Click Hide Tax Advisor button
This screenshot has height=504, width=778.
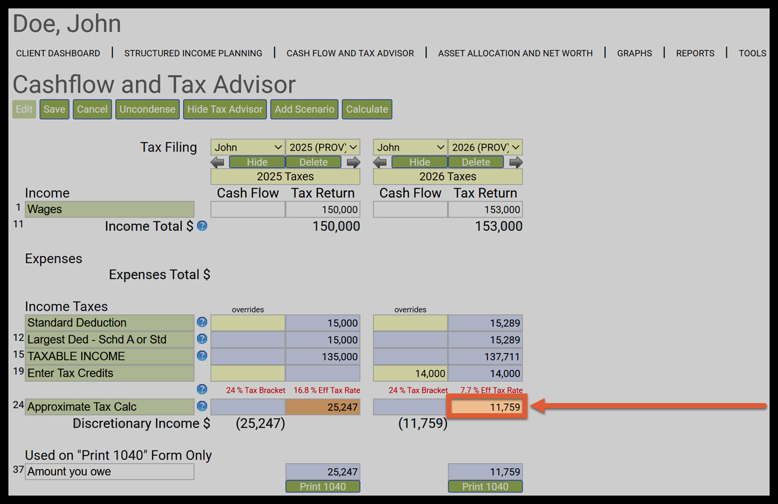click(x=225, y=109)
